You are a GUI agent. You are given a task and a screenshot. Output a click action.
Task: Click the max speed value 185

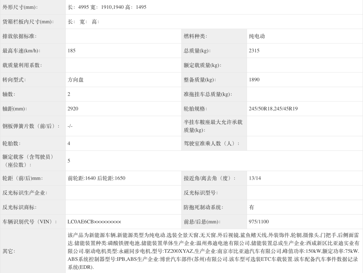(x=72, y=51)
